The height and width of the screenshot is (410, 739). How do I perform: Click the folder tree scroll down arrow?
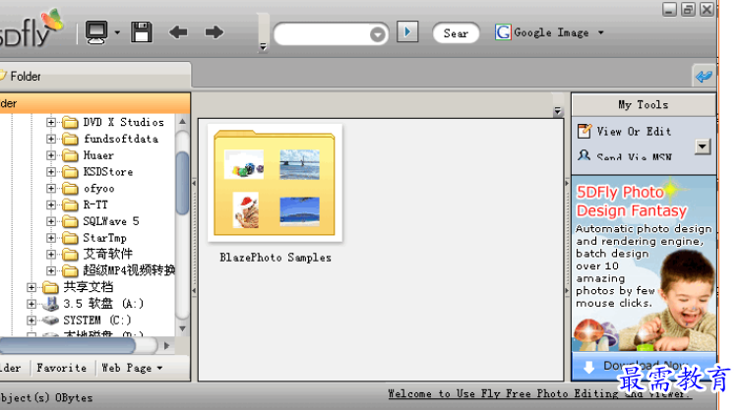[x=182, y=328]
